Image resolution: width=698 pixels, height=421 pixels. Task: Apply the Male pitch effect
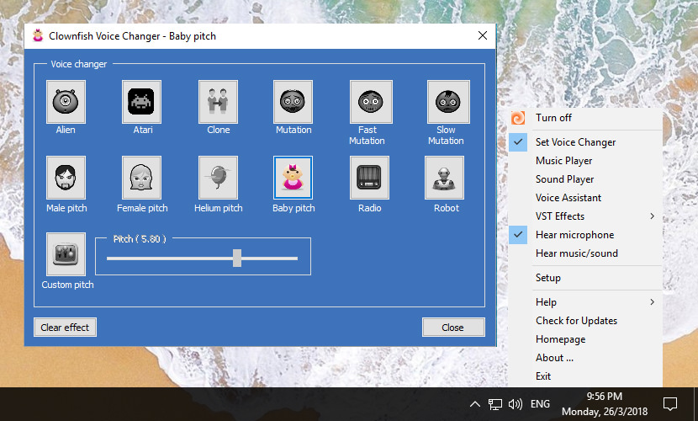66,178
